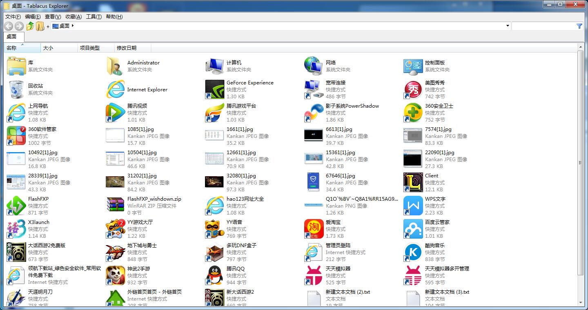Viewport: 588px width, 310px height.
Task: Select the YY游戏大厅 icon
Action: pyautogui.click(x=116, y=229)
